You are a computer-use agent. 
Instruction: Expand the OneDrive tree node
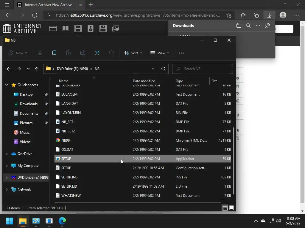[7, 154]
